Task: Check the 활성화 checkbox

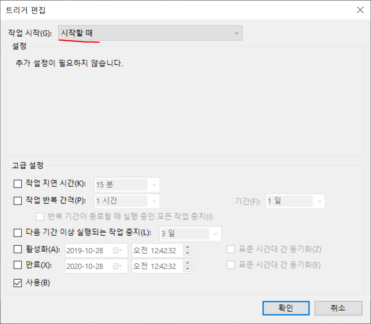Action: [x=18, y=249]
